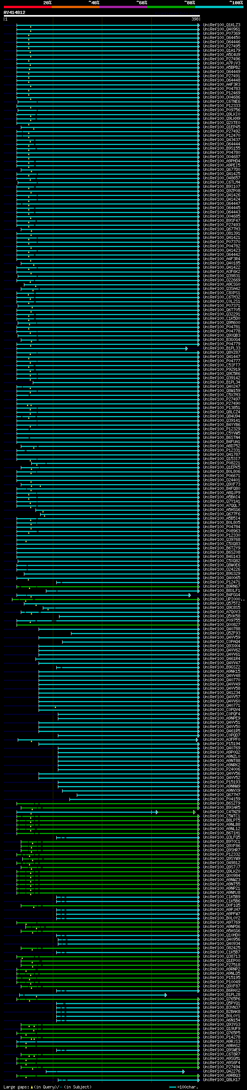Open the UniRef100_B0L806 hit label
Viewport: 247px width, 1090px height.
point(222,471)
